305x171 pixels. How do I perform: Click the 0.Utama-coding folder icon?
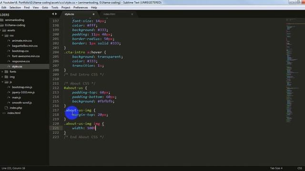[2, 25]
